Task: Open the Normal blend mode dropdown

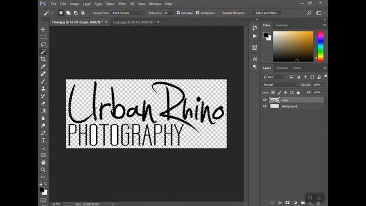Action: point(280,85)
